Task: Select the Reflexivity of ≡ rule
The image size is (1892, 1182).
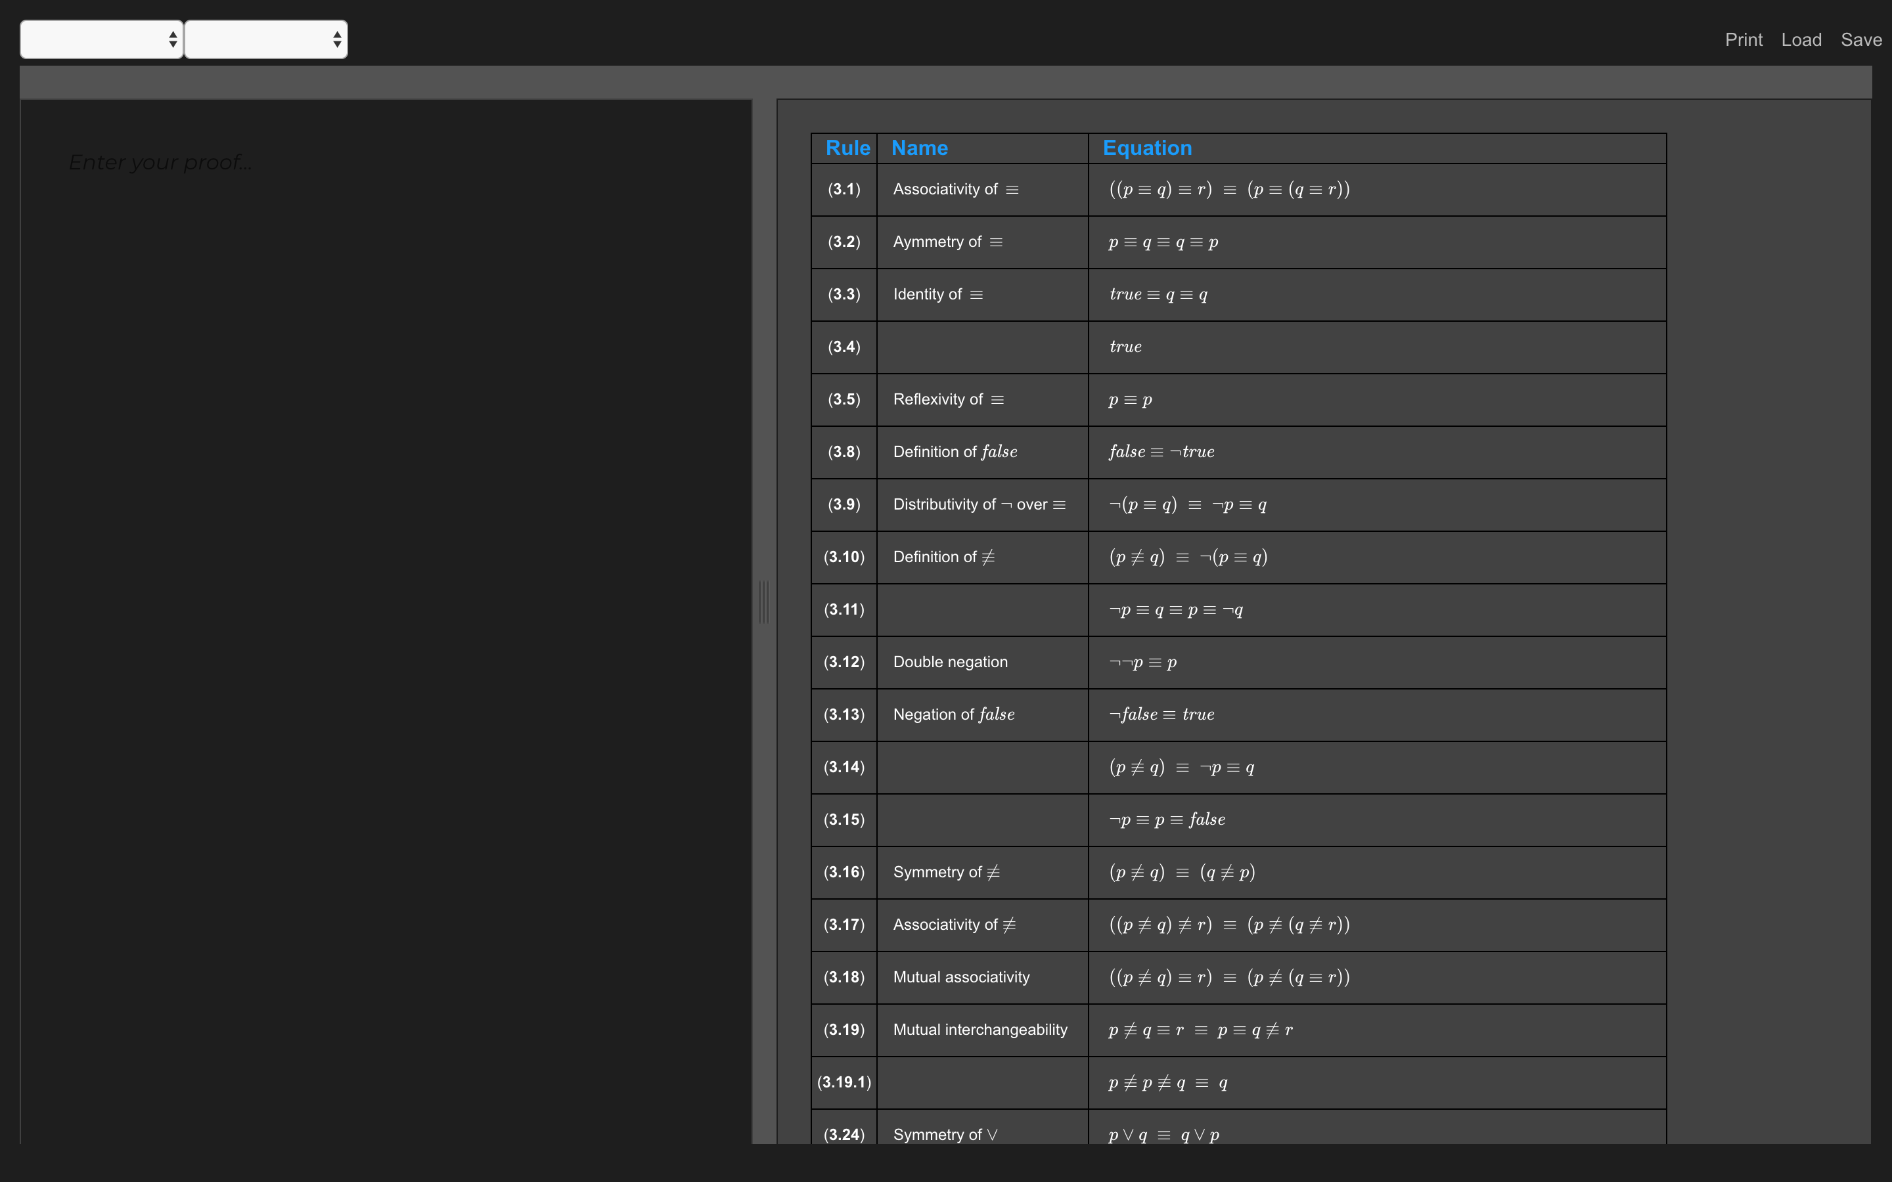Action: pyautogui.click(x=947, y=399)
